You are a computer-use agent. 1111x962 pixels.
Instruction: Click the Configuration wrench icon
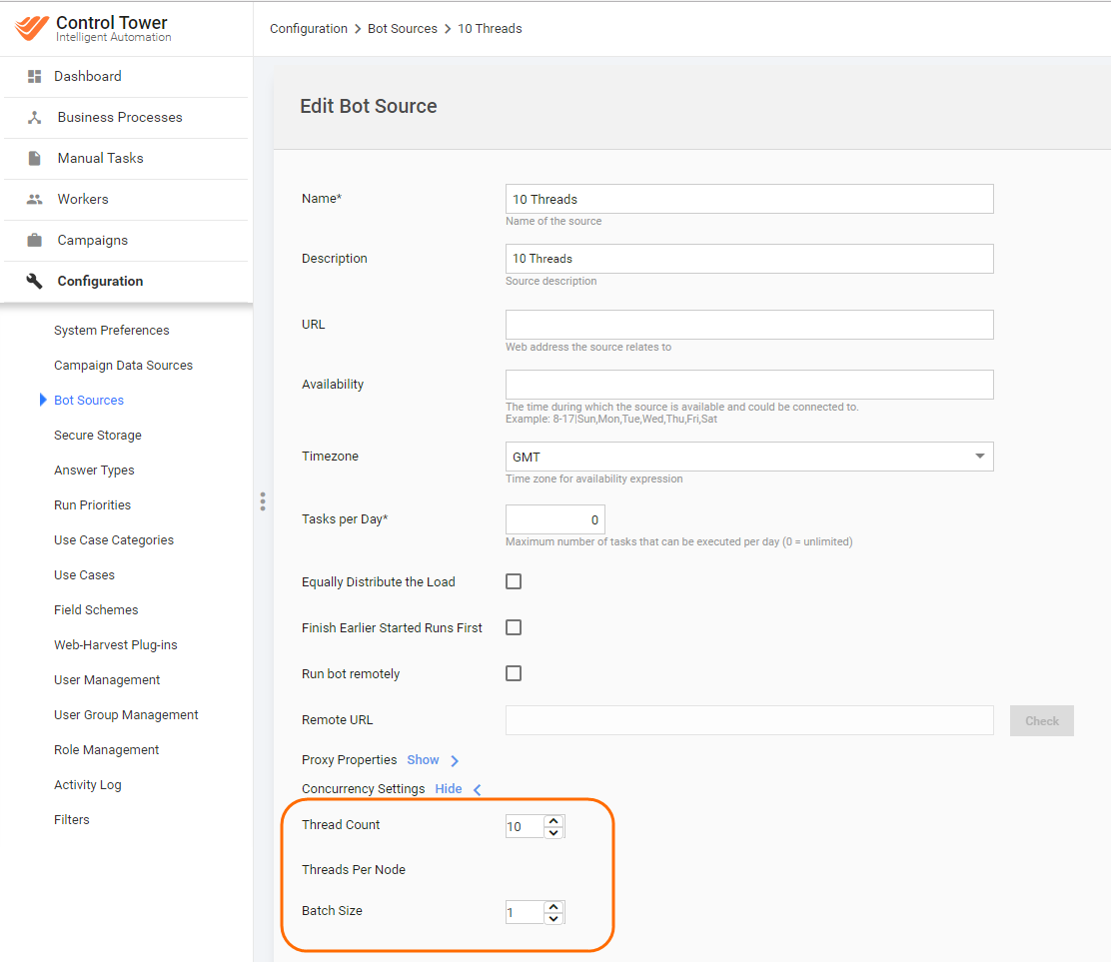(34, 281)
